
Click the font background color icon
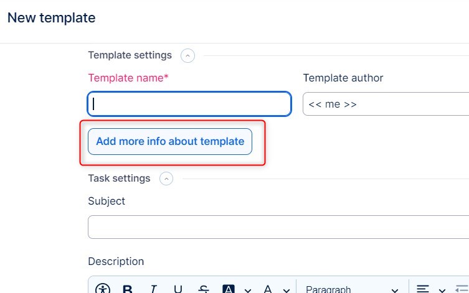pyautogui.click(x=229, y=289)
